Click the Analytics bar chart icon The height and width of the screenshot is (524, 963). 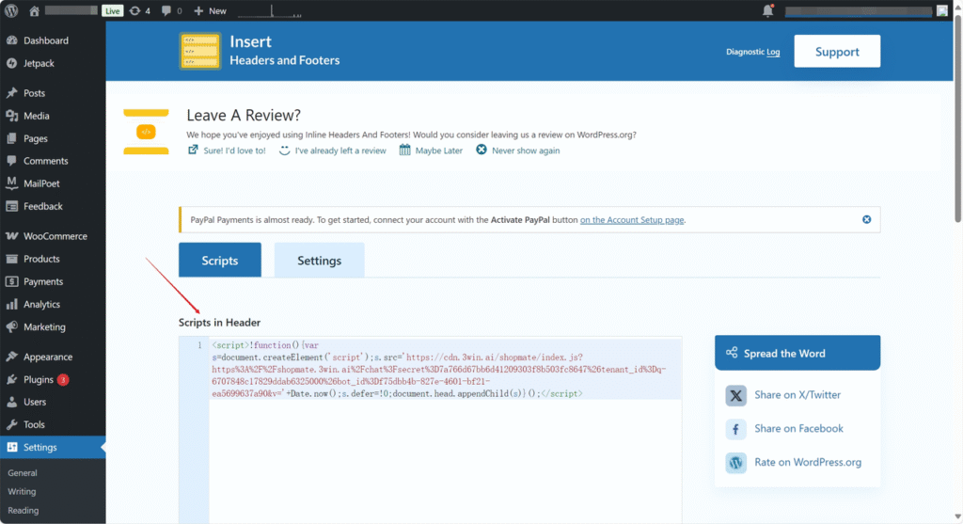pos(11,304)
